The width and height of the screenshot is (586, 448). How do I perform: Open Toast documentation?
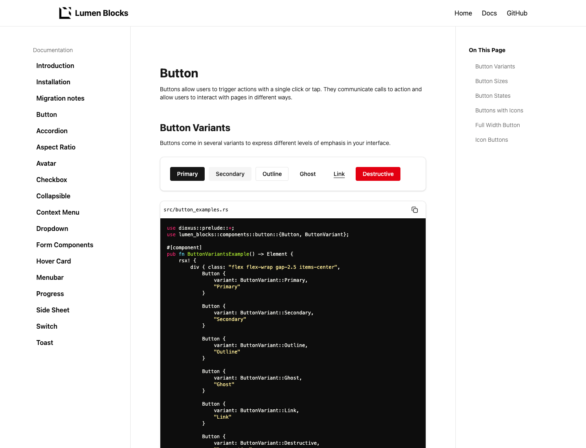point(45,343)
